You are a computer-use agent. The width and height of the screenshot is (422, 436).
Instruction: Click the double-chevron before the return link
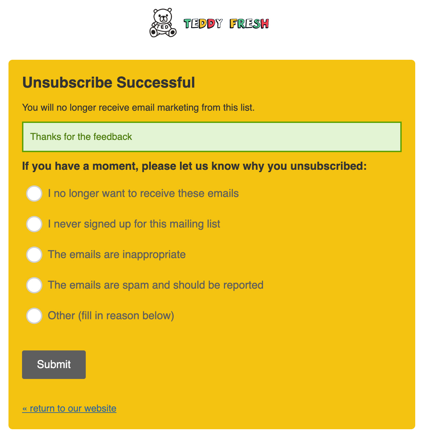25,408
